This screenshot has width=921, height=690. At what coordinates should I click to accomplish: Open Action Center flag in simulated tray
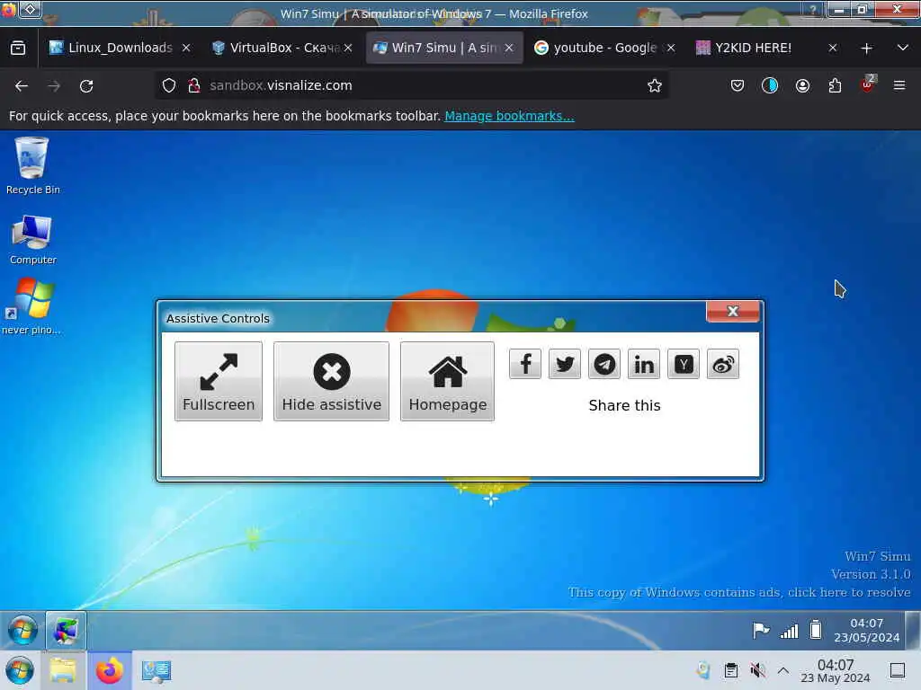[761, 630]
